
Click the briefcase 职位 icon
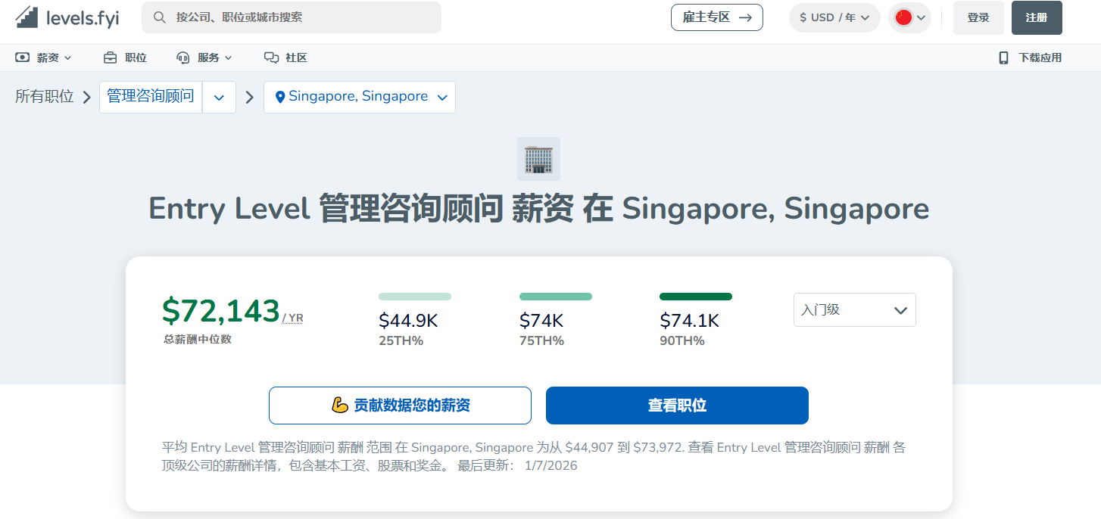click(111, 57)
